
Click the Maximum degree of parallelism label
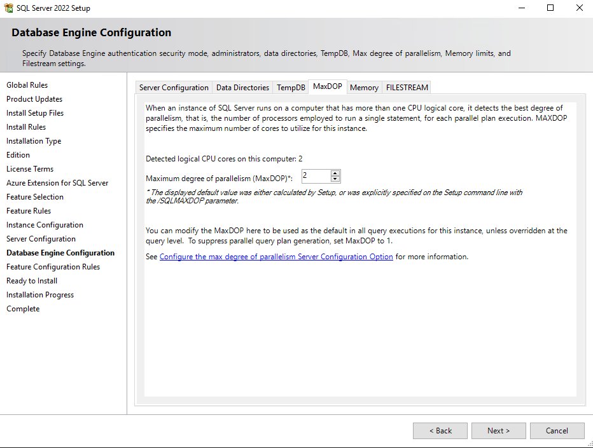220,179
